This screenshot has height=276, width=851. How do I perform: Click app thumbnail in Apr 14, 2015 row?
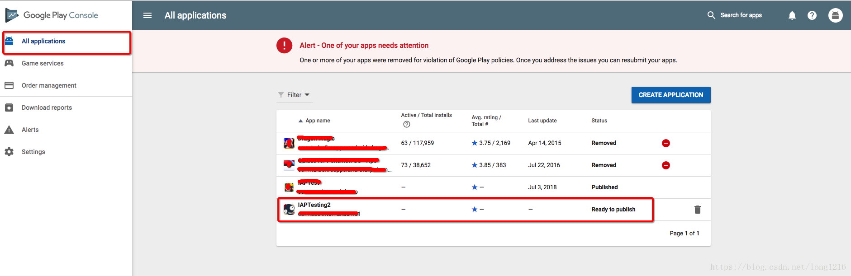pyautogui.click(x=289, y=143)
